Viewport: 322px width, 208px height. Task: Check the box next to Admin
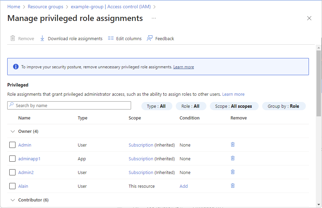(x=12, y=145)
